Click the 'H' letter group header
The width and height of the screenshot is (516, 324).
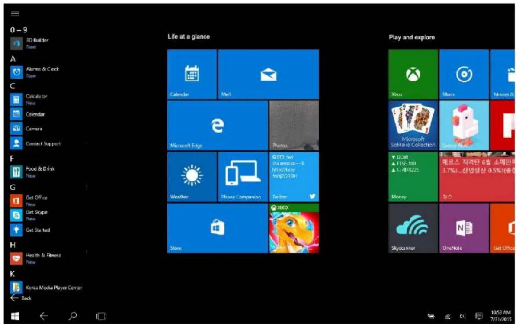point(13,245)
